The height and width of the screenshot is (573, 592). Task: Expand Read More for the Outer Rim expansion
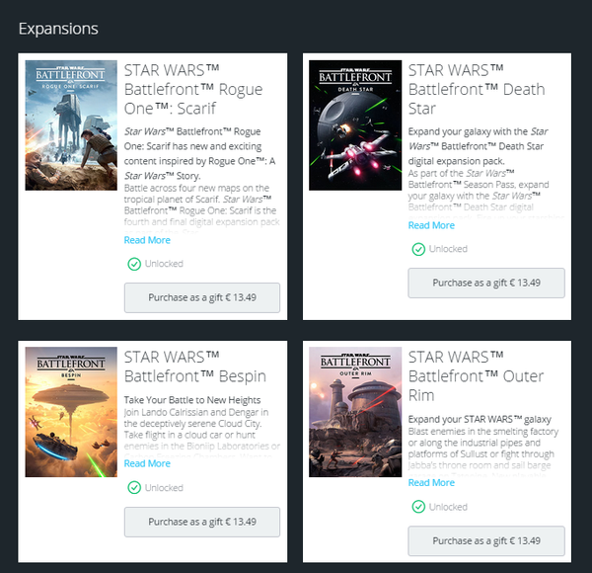[431, 483]
